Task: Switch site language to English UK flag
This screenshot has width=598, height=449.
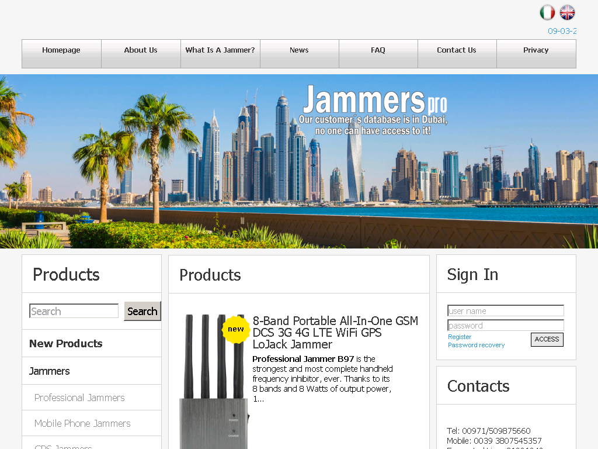Action: (x=567, y=12)
